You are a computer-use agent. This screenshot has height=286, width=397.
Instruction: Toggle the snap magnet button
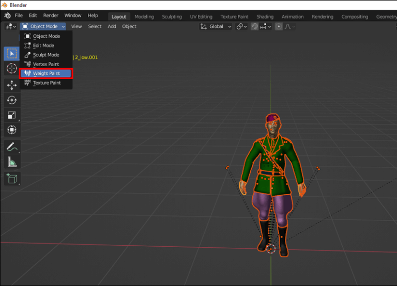254,26
